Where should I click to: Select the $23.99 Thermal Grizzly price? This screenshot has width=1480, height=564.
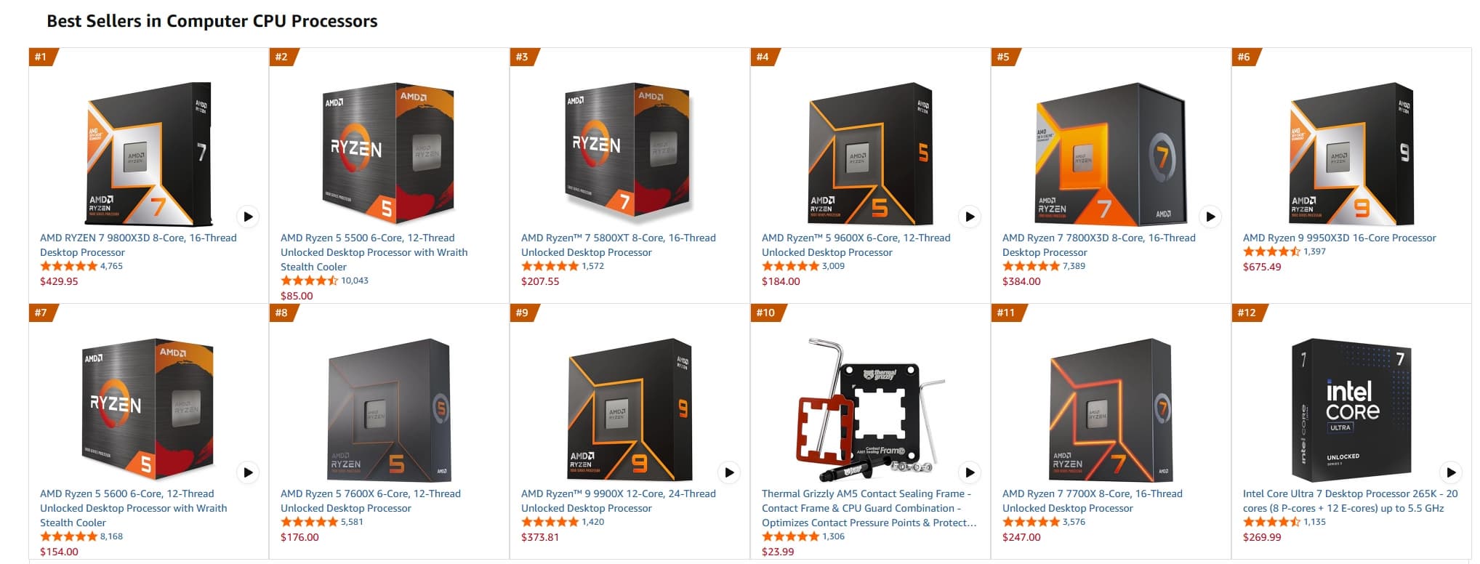[x=778, y=552]
